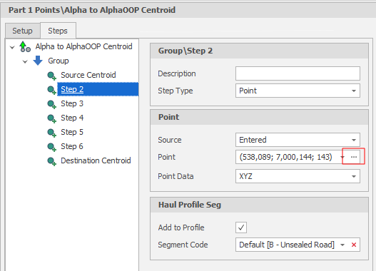The width and height of the screenshot is (376, 271).
Task: Click the Step 4 point icon
Action: click(x=51, y=118)
